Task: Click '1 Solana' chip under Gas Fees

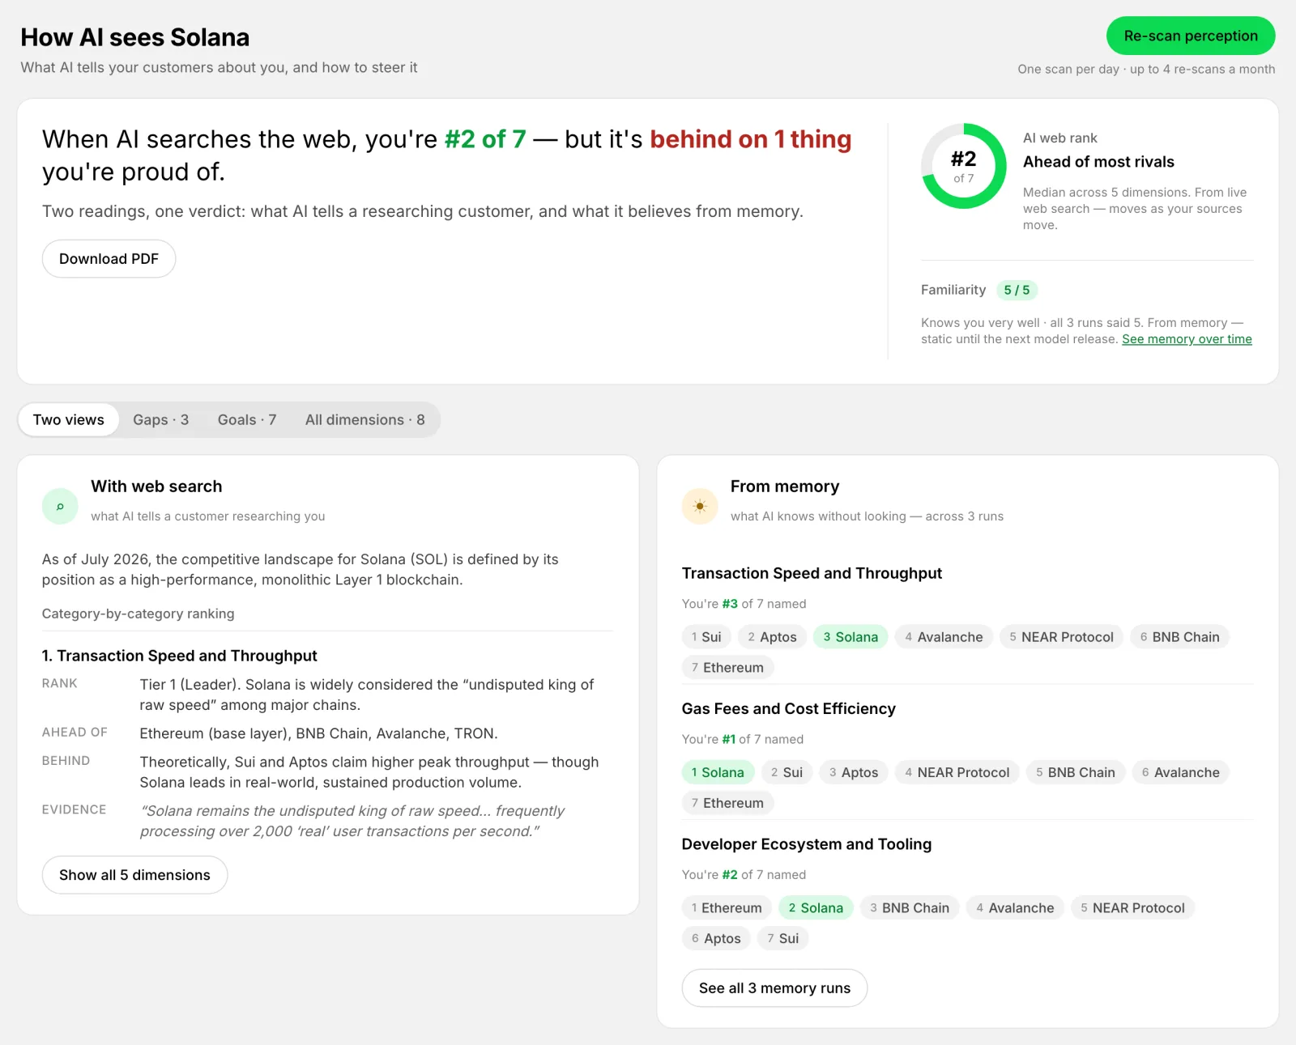Action: coord(718,772)
